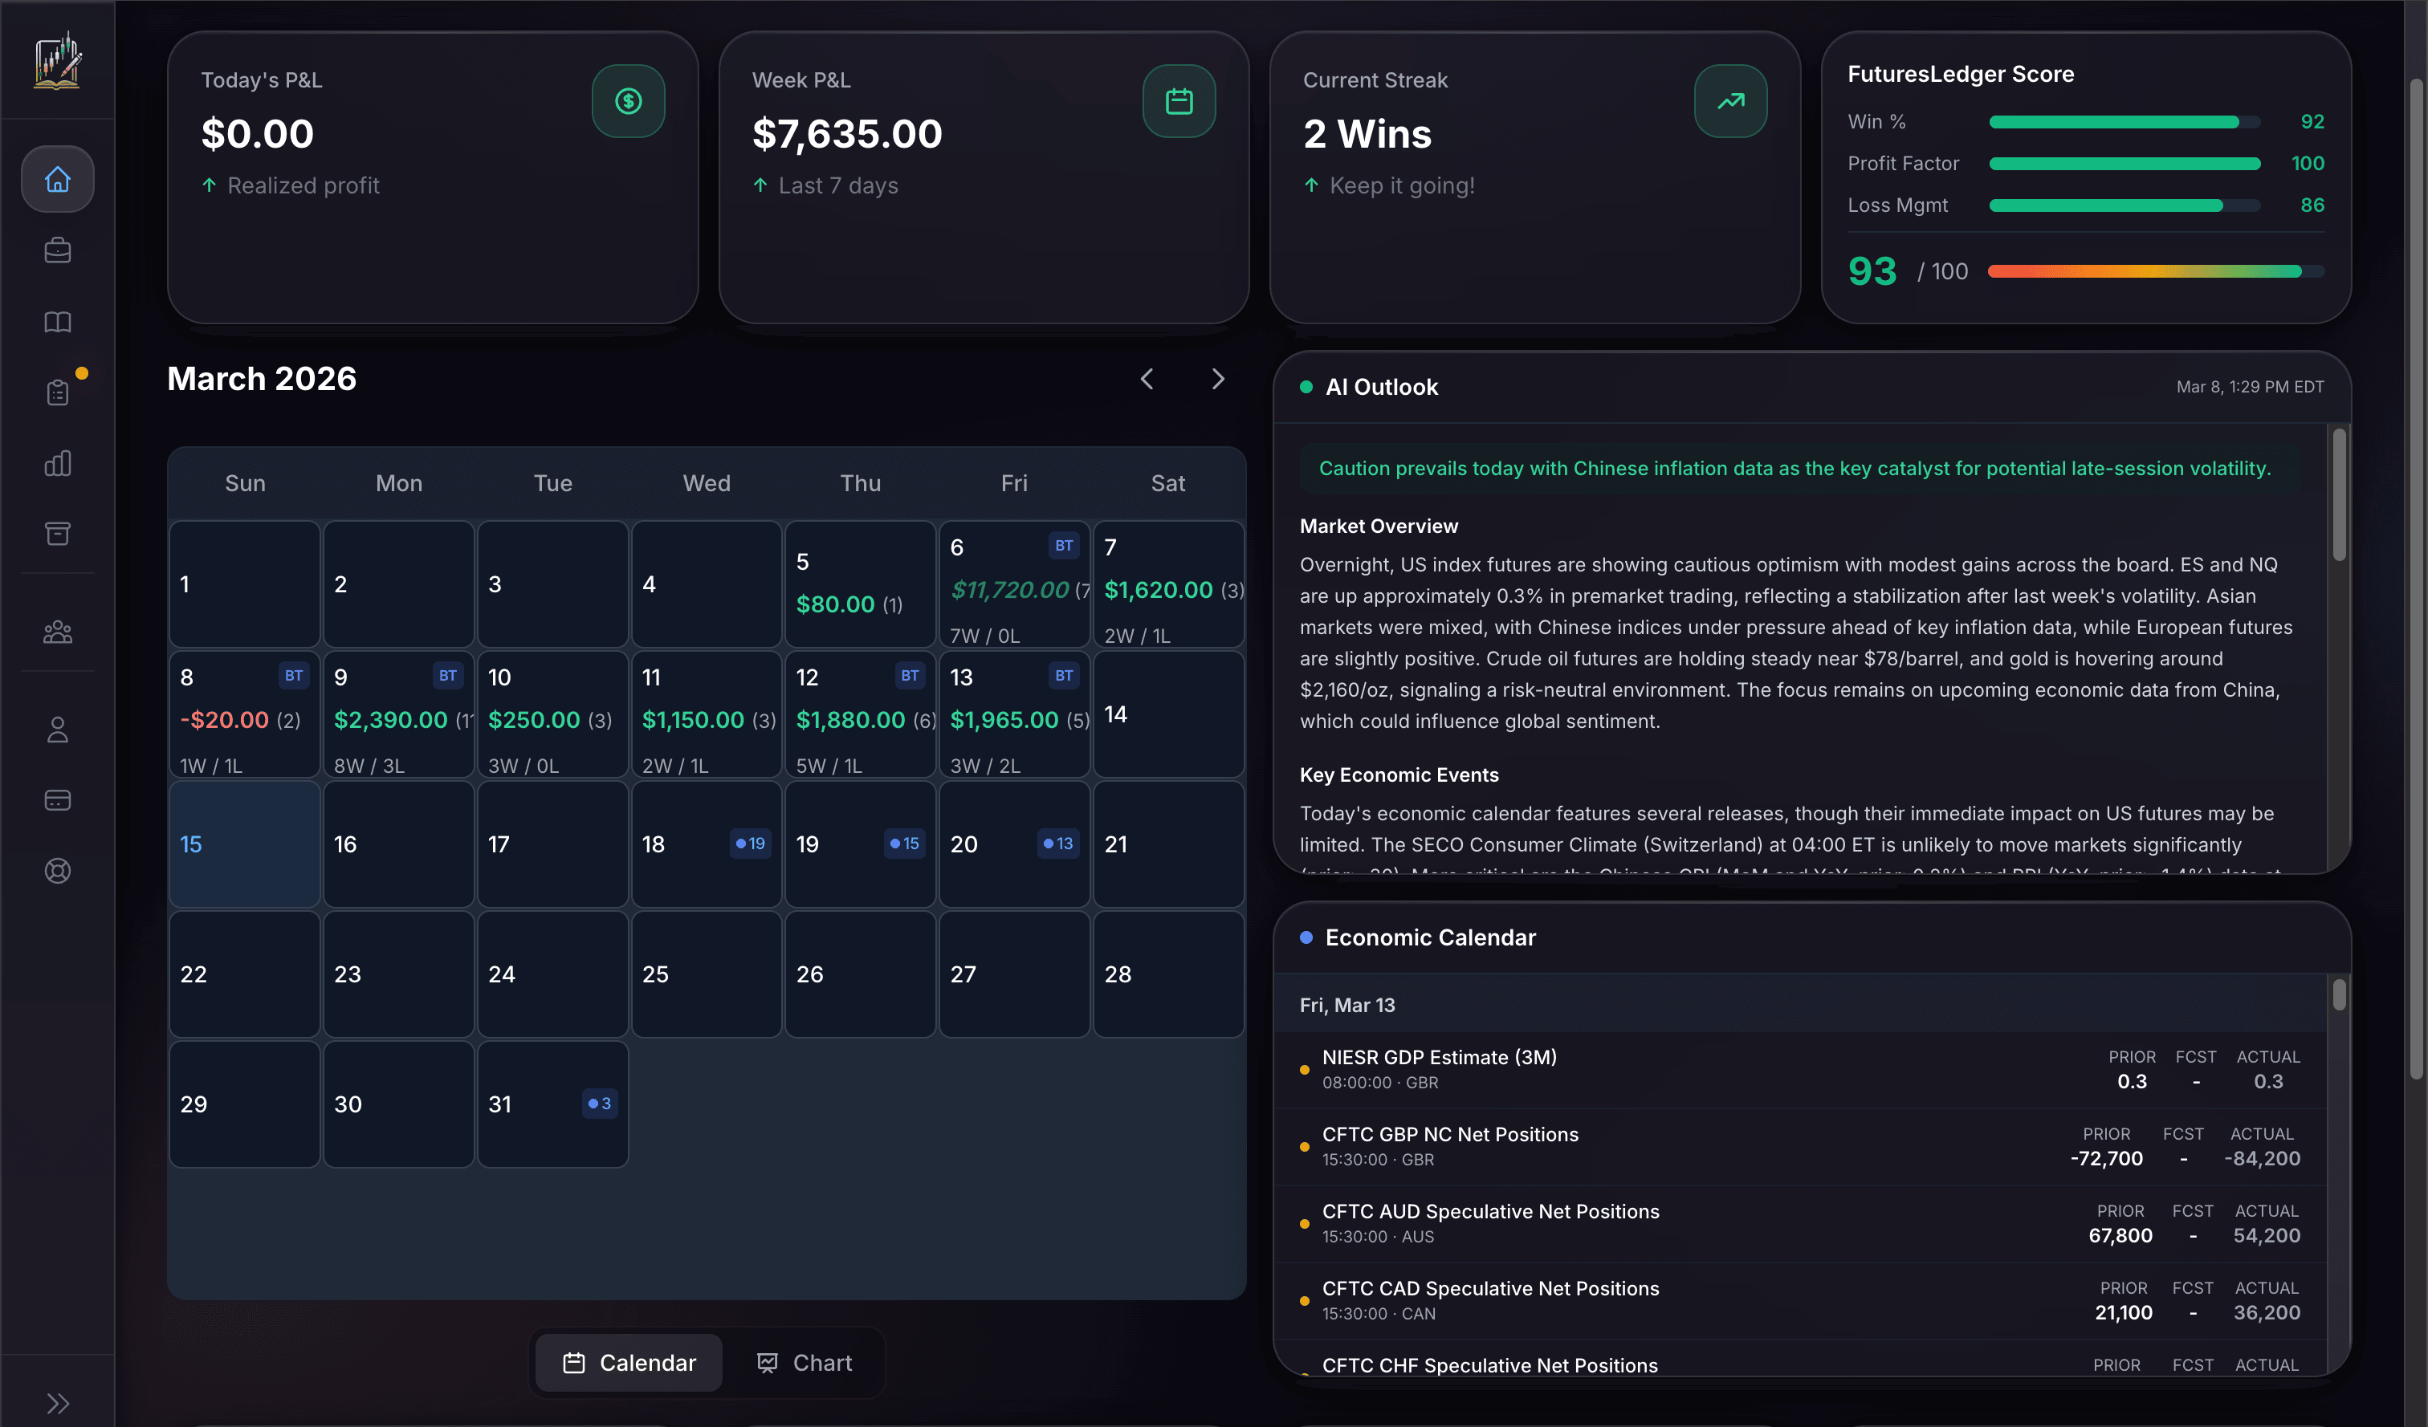The width and height of the screenshot is (2428, 1427).
Task: Open the briefcase trades icon in sidebar
Action: (58, 250)
